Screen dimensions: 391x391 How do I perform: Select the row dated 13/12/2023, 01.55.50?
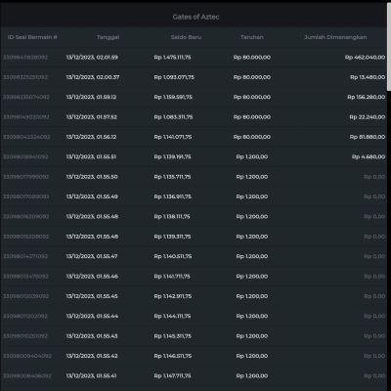194,177
